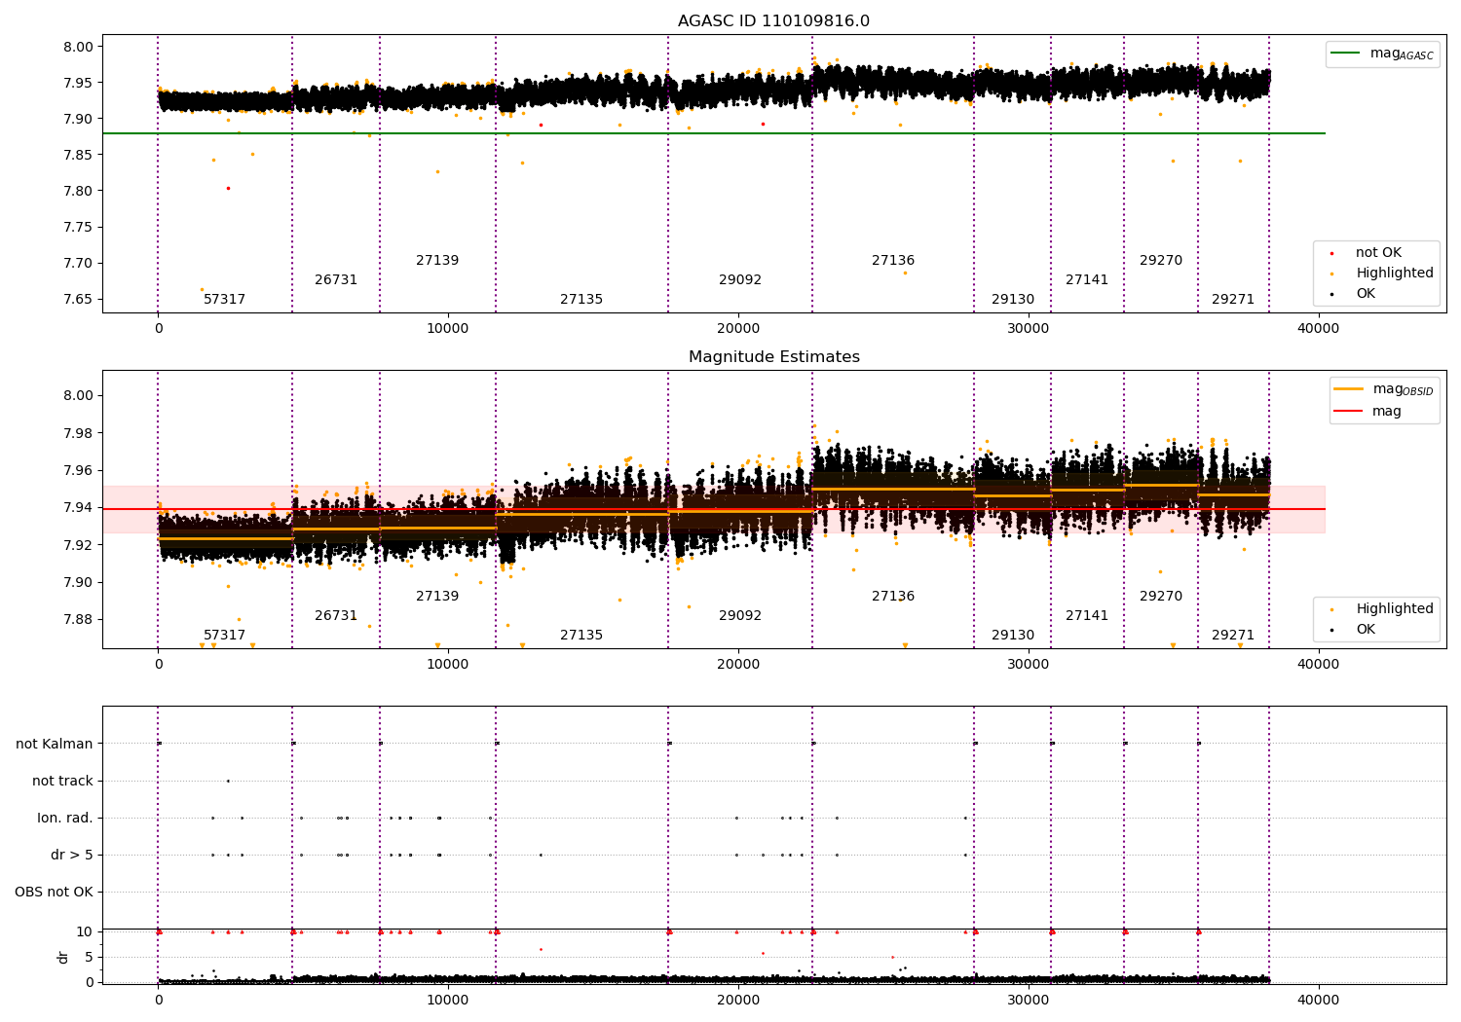This screenshot has height=1022, width=1461.
Task: Click obsid label 57317 in top plot
Action: [x=224, y=300]
